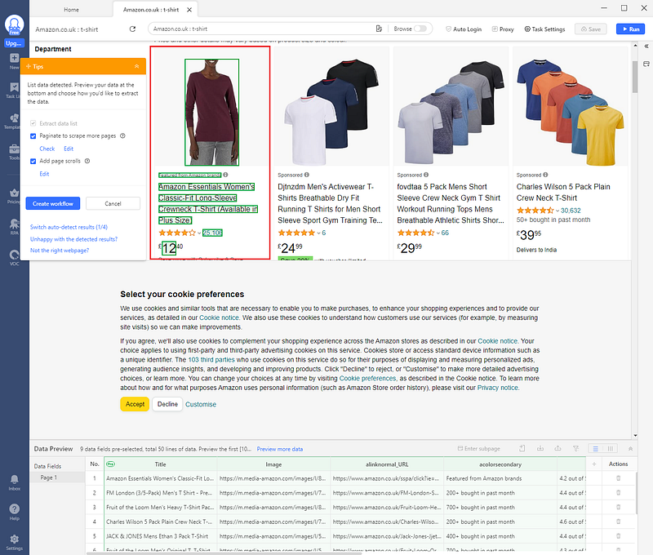Click the workflow panel icon on the right edge

(x=646, y=64)
